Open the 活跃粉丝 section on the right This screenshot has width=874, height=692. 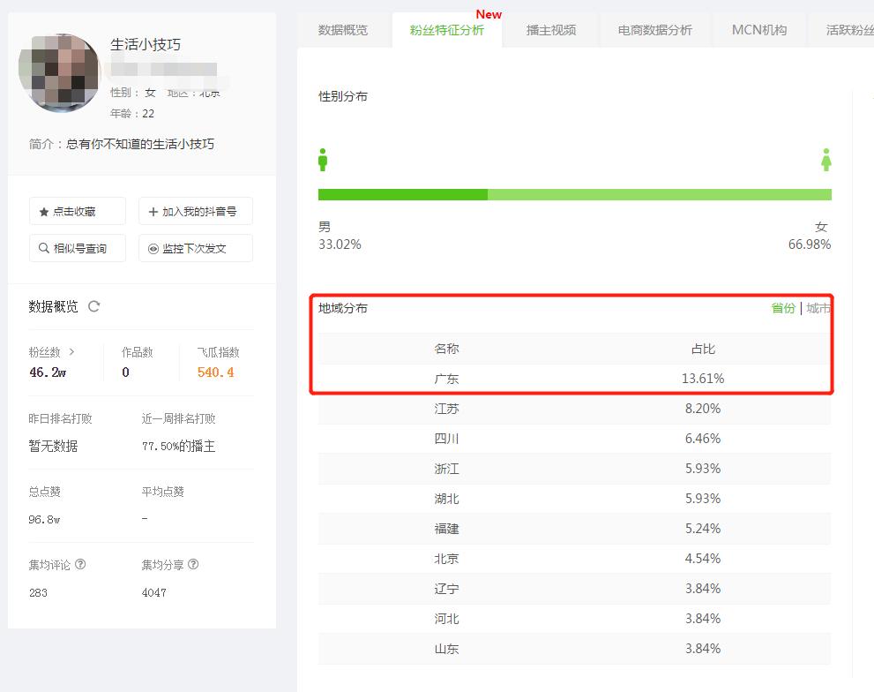pyautogui.click(x=849, y=28)
